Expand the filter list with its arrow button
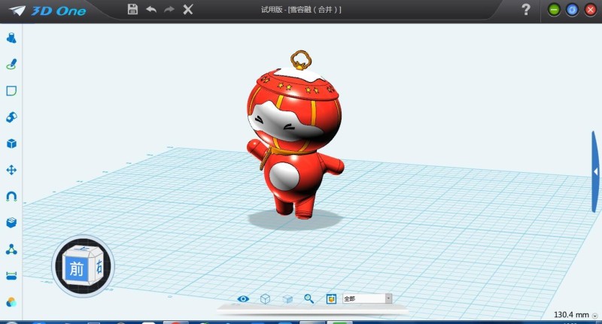602x324 pixels. pyautogui.click(x=388, y=298)
